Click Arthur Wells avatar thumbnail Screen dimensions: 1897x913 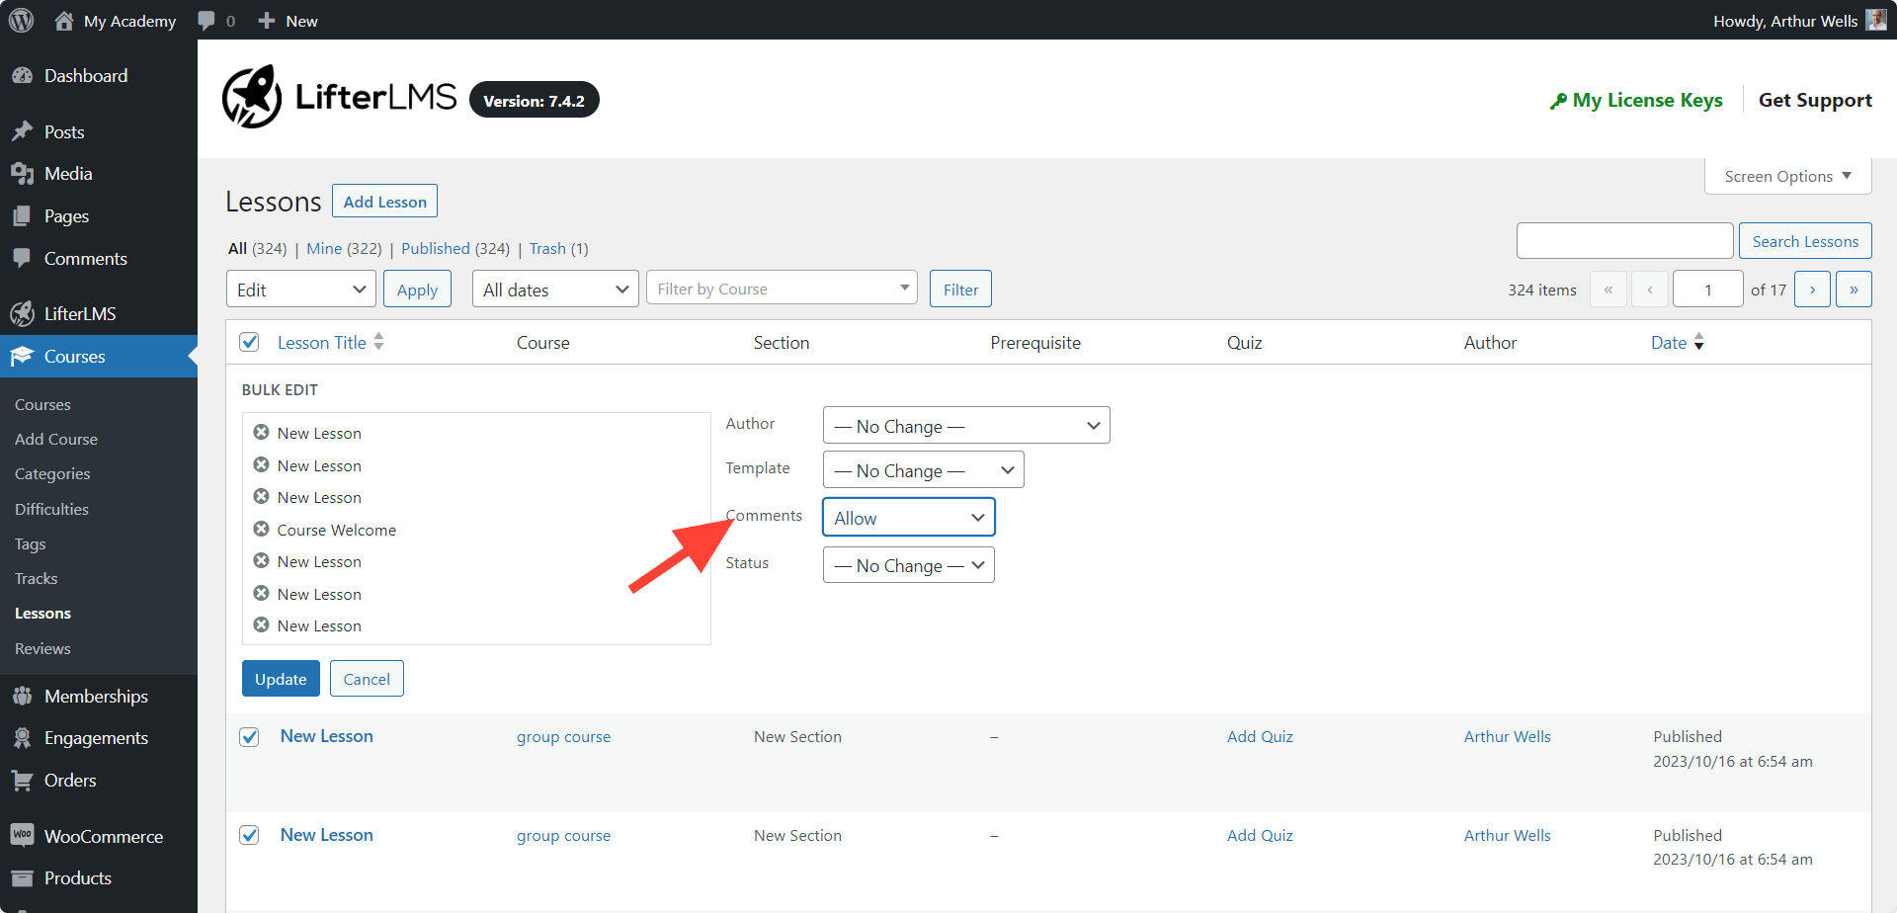pos(1876,20)
